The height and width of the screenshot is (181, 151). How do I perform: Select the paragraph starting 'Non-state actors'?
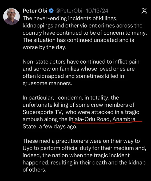coord(81,72)
